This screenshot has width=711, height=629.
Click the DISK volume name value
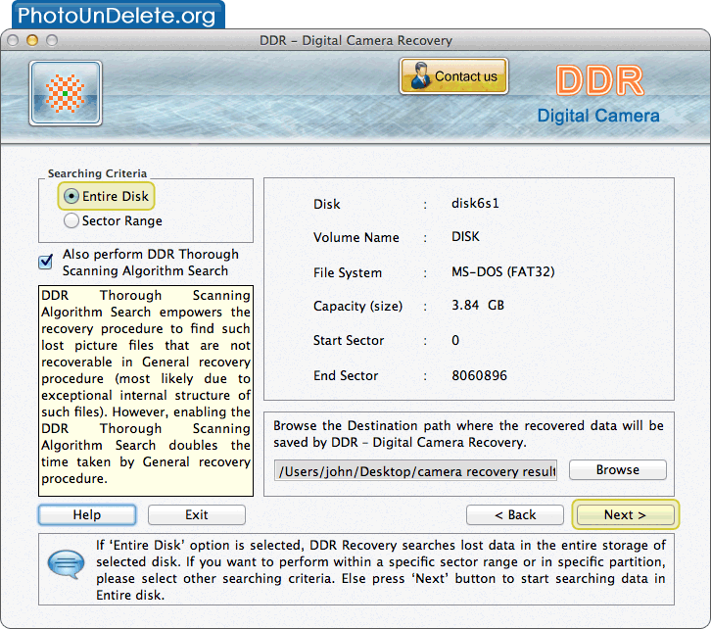click(x=465, y=237)
